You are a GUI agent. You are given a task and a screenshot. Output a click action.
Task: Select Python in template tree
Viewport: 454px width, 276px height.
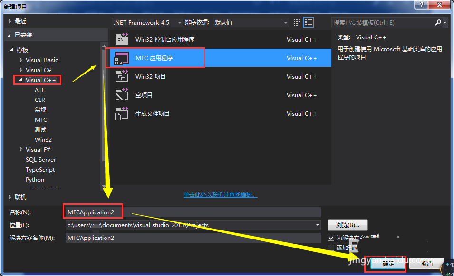pos(35,180)
